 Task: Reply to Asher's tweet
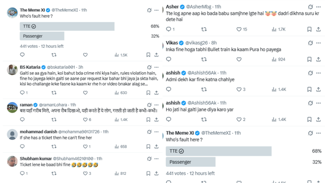[169, 29]
